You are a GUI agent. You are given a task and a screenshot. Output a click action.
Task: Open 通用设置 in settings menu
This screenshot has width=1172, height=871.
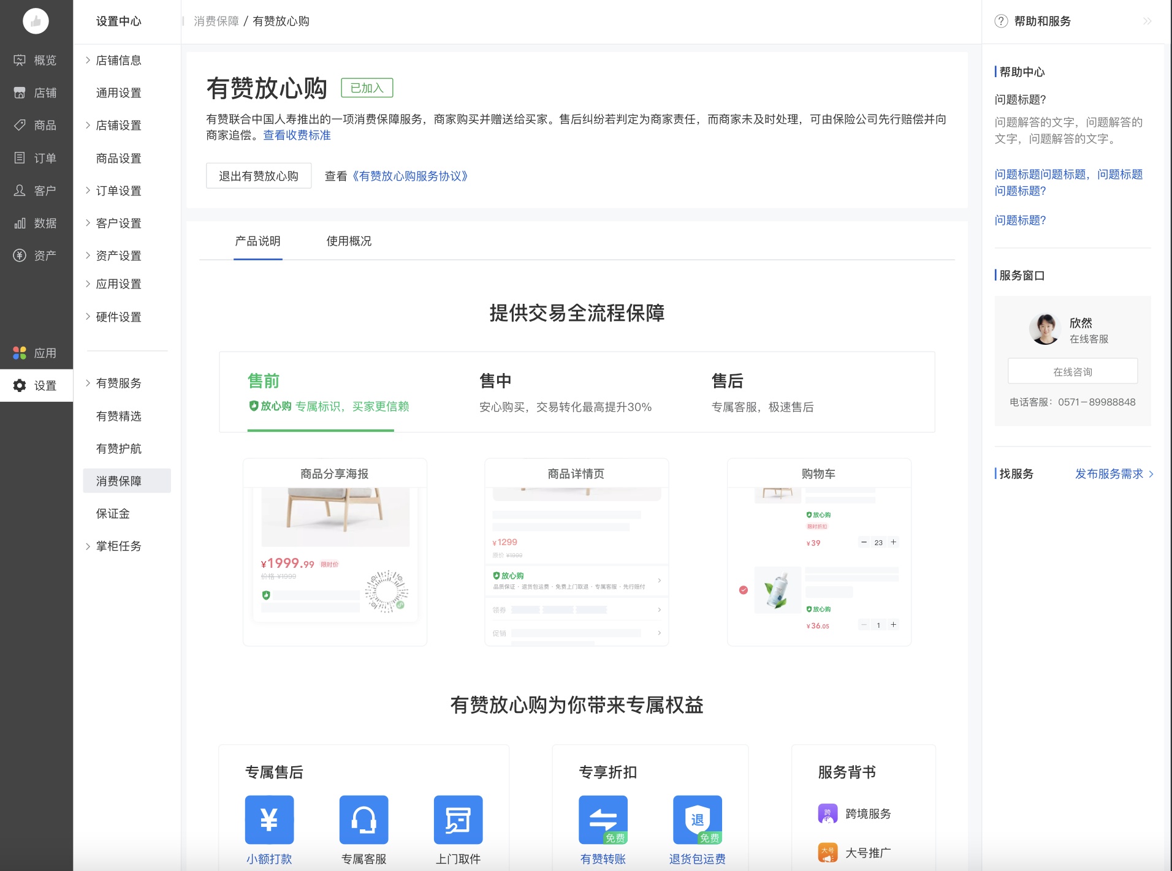119,92
